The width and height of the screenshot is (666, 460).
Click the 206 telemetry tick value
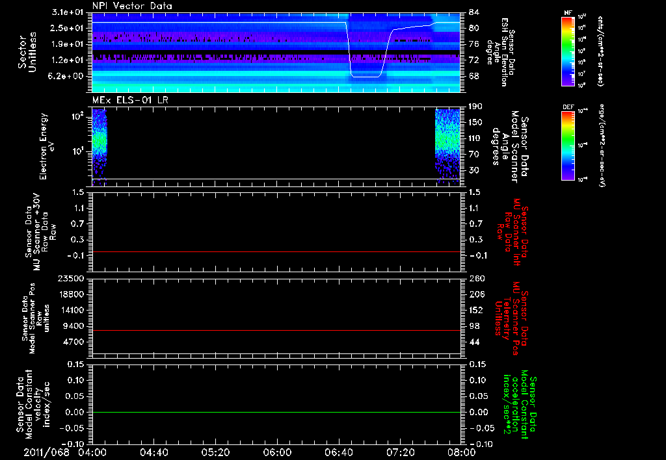(x=475, y=294)
